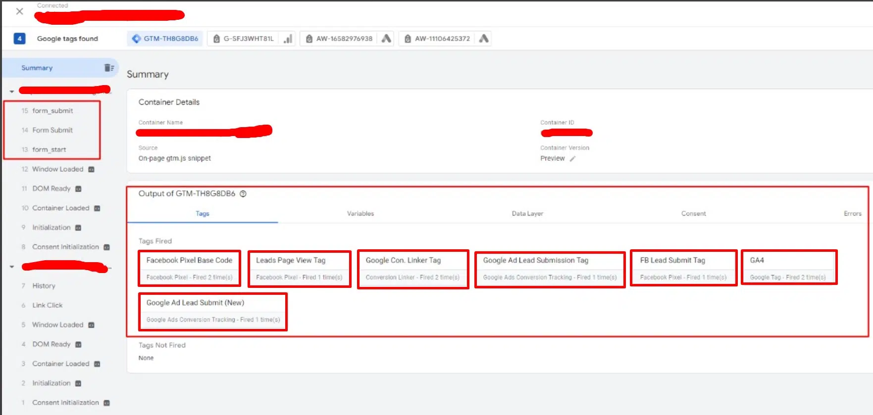
Task: Select the GTM-TH8G8DB6 container chip
Action: (x=165, y=39)
